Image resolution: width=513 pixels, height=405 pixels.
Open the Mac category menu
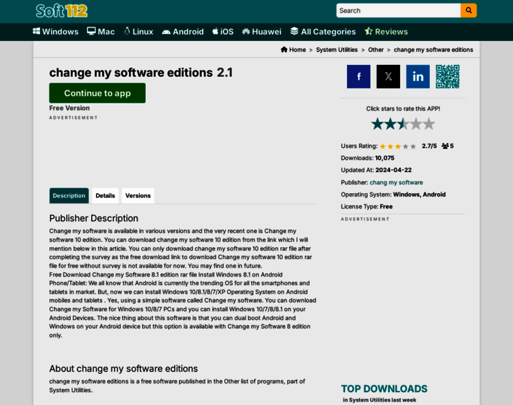pyautogui.click(x=101, y=32)
